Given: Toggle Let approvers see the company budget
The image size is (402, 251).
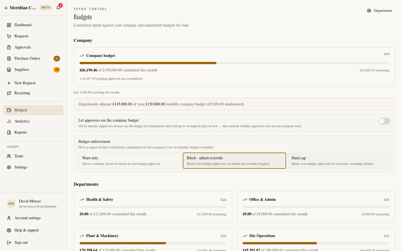Looking at the screenshot, I should coord(384,121).
